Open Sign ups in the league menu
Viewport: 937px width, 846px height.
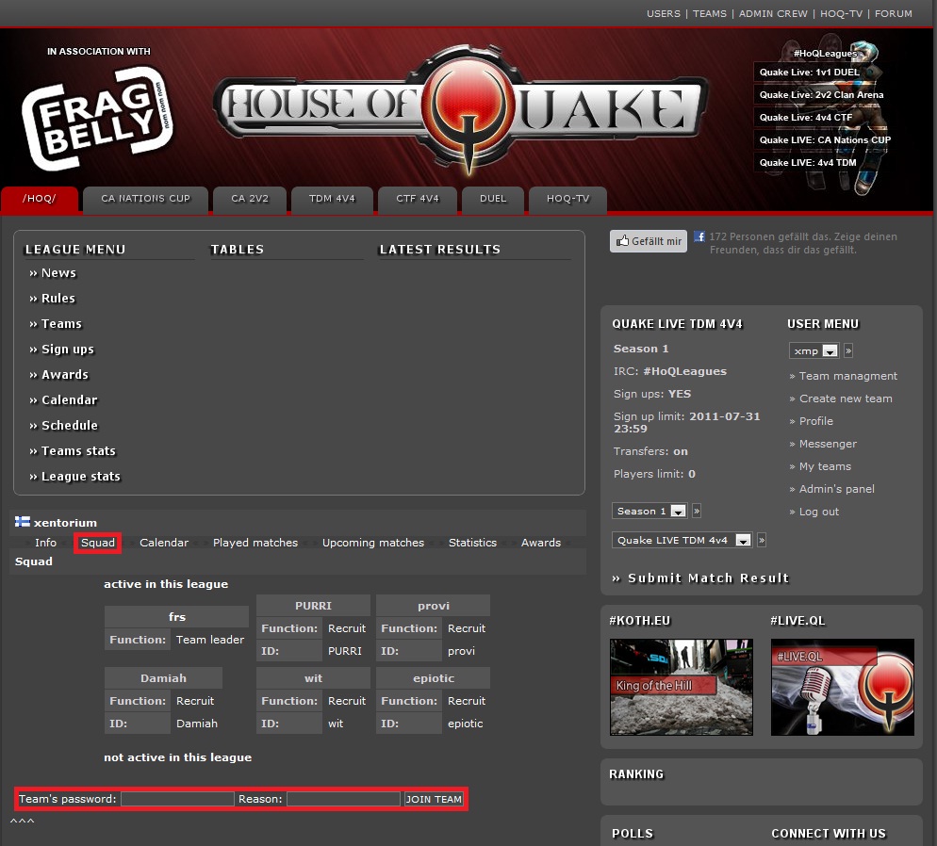(x=67, y=349)
